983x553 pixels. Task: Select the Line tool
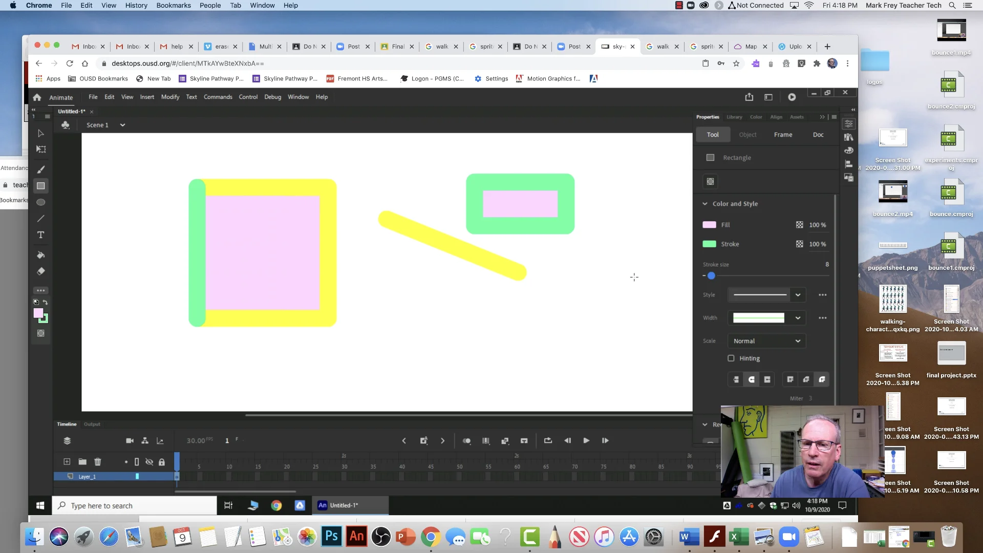40,219
